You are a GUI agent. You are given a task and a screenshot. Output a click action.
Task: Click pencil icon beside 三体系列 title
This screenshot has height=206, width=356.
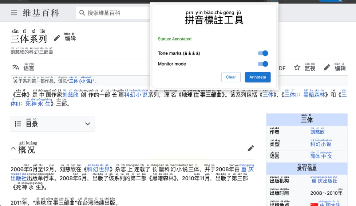point(57,38)
